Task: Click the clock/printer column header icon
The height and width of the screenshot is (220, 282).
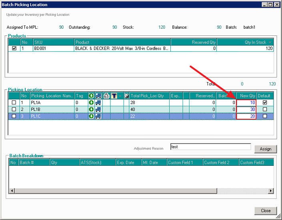Action: (106, 96)
